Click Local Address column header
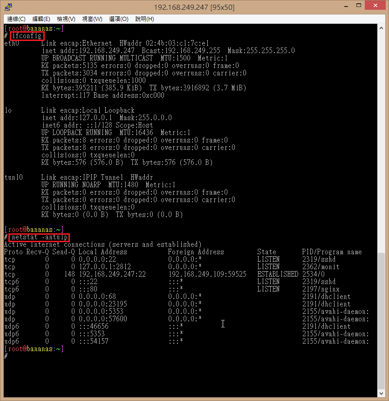389x401 pixels. (x=102, y=252)
